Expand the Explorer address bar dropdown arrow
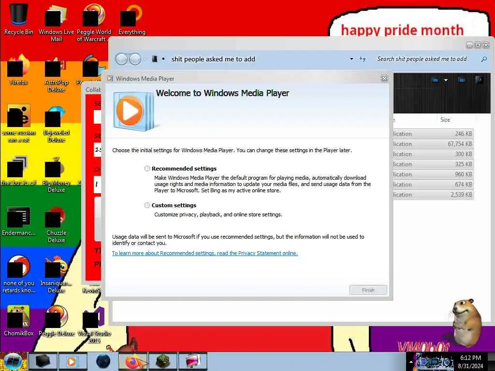Viewport: 495px width, 371px height. (x=351, y=59)
